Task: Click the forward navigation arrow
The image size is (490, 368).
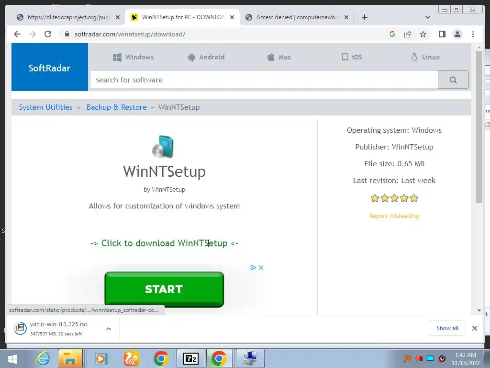Action: click(x=32, y=34)
